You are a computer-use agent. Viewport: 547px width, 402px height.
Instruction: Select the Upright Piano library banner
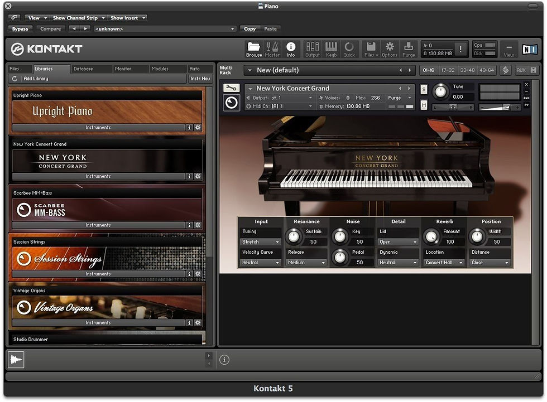106,112
